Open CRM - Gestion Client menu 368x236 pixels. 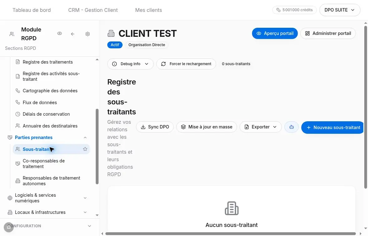[x=93, y=10]
